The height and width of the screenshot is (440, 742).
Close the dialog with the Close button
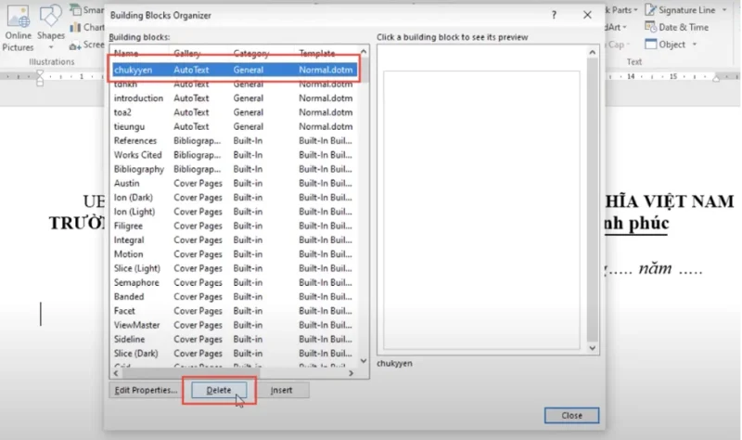571,415
